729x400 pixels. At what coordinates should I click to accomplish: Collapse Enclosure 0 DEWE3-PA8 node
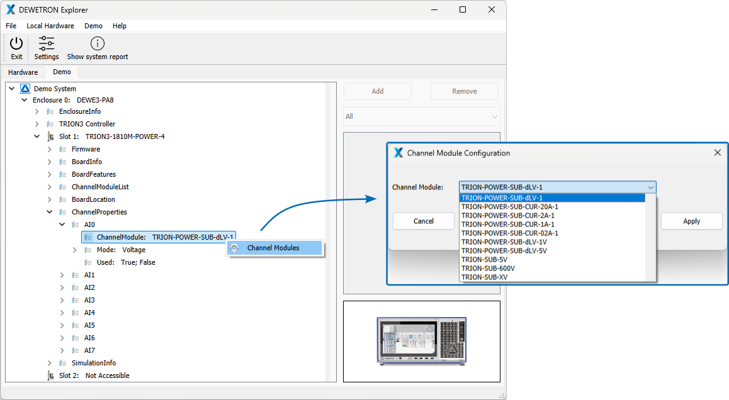(x=24, y=100)
